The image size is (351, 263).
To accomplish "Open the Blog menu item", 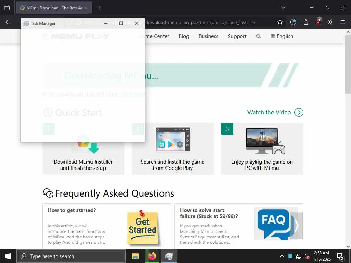I will coord(184,36).
